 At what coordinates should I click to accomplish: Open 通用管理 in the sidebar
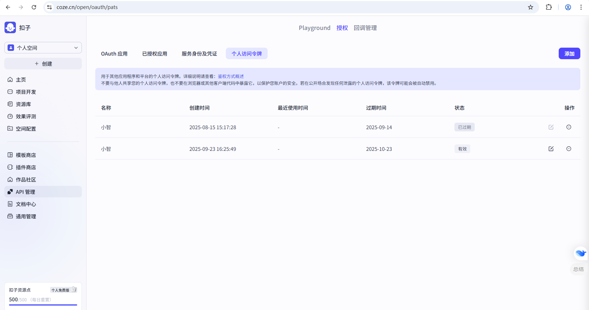click(x=43, y=216)
